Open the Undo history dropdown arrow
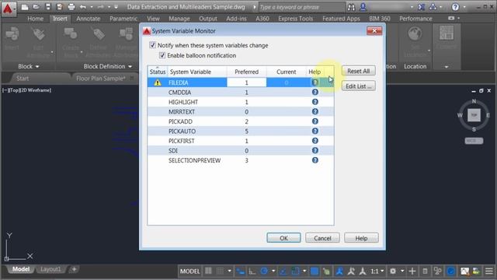Viewport: 497px width, 280px height. (92, 7)
